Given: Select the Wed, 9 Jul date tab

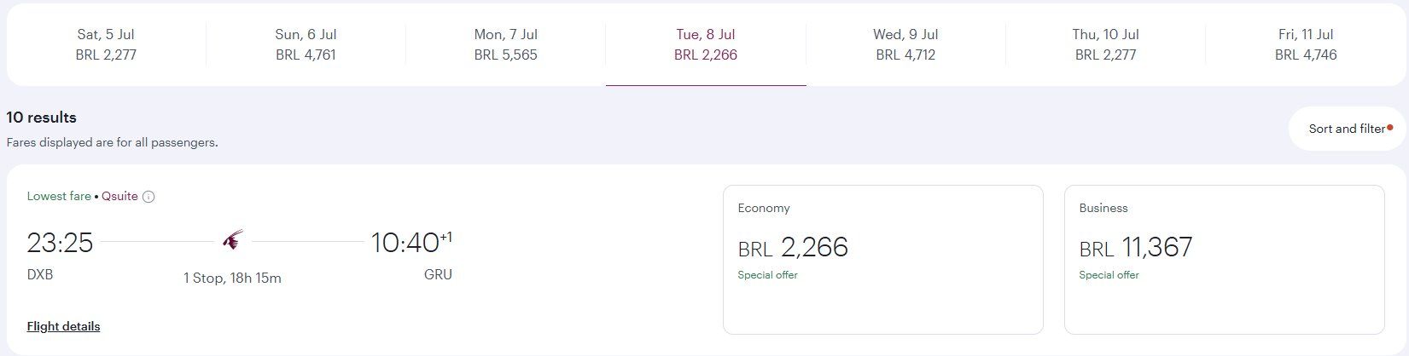Looking at the screenshot, I should click(905, 44).
